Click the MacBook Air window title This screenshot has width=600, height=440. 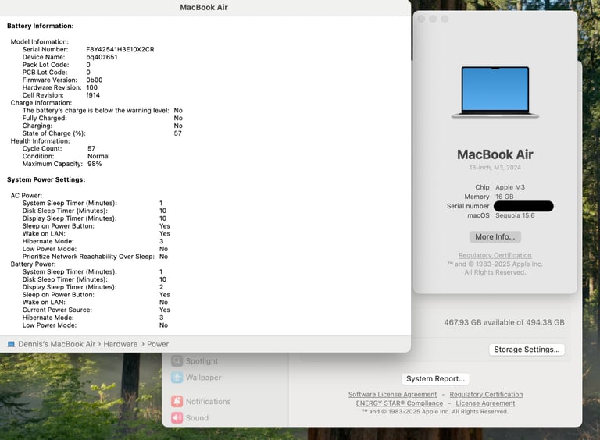204,7
